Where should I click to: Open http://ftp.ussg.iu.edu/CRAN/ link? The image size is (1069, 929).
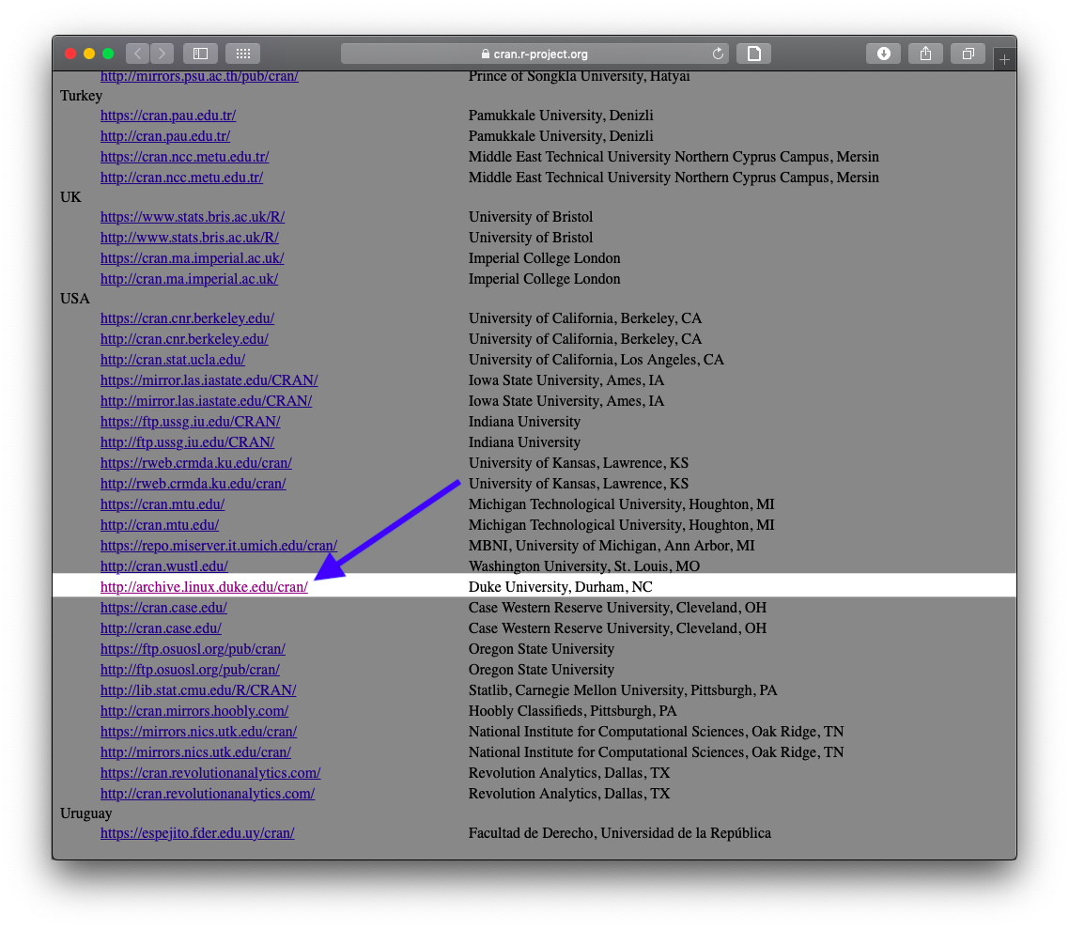[188, 442]
